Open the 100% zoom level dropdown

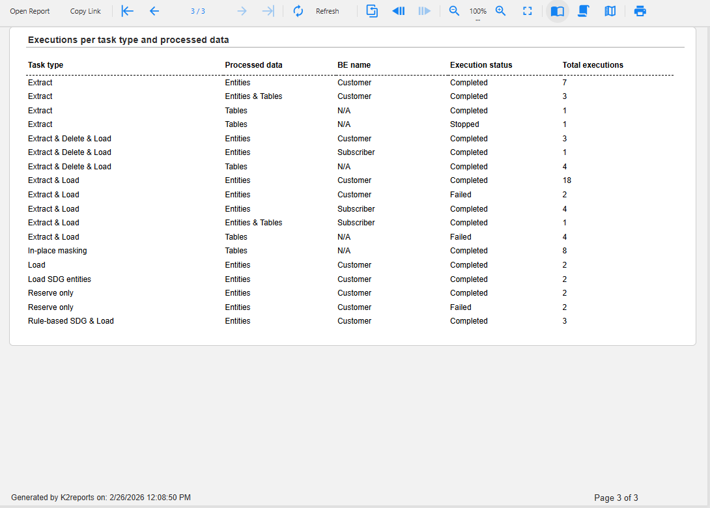click(478, 12)
